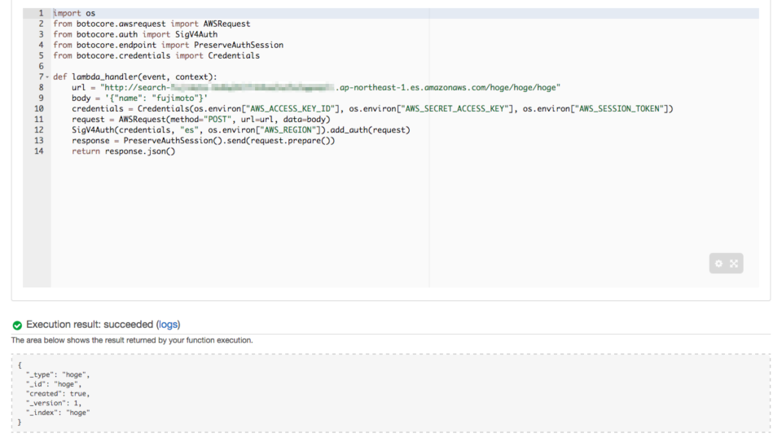Click line number 1 in gutter
The image size is (782, 446).
pos(40,14)
